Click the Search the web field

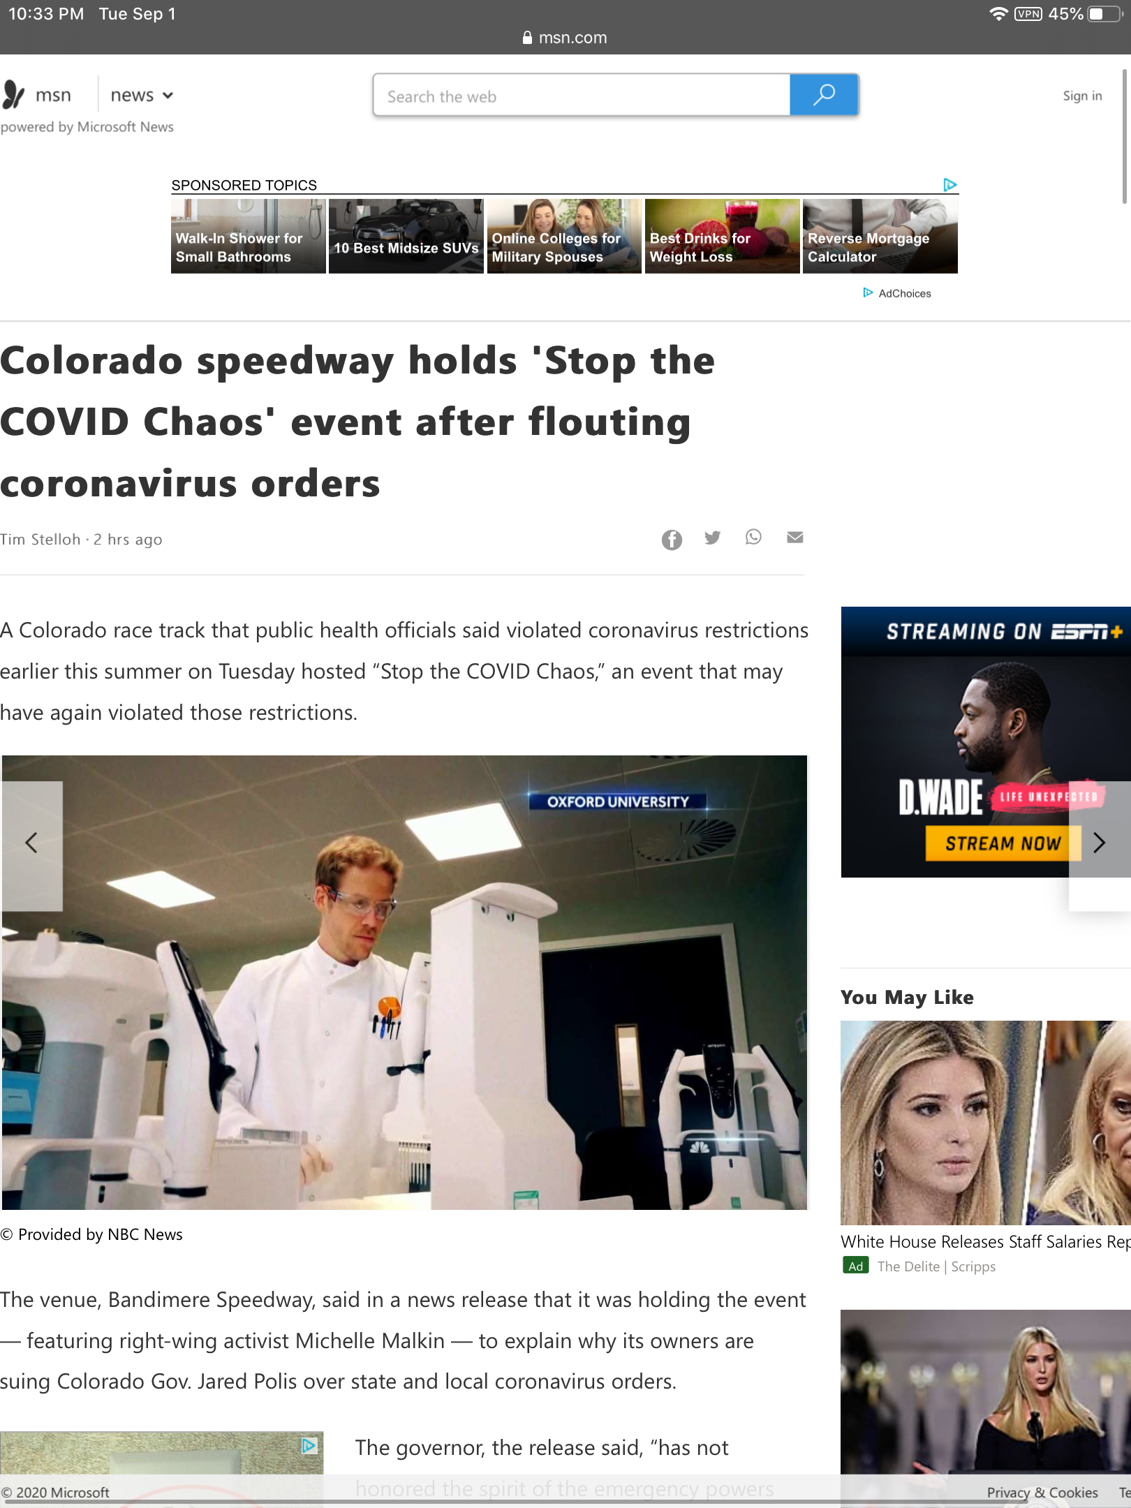click(x=582, y=95)
